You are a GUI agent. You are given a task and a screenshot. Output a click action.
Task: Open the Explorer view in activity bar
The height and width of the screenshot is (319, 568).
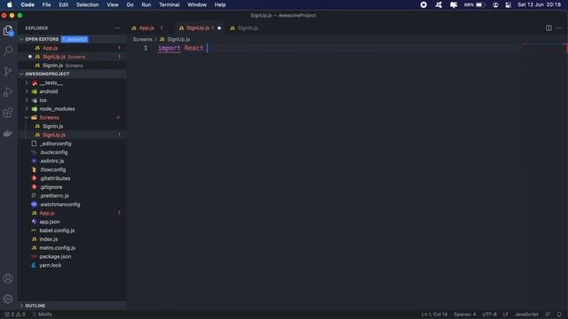tap(8, 30)
